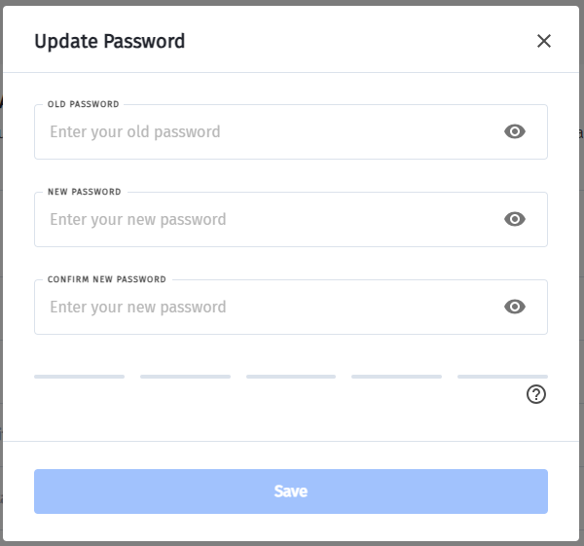
Task: Click the NEW PASSWORD field label
Action: [85, 192]
